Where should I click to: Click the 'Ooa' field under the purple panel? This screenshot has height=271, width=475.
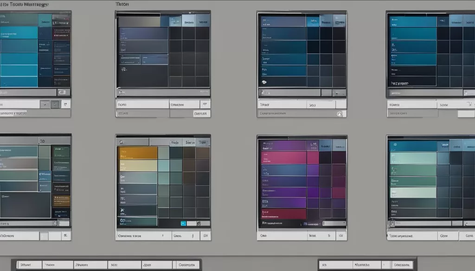coord(282,236)
